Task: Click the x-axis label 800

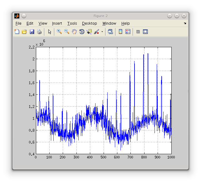Action: pos(144,157)
